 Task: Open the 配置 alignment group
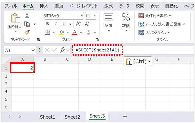[108, 22]
